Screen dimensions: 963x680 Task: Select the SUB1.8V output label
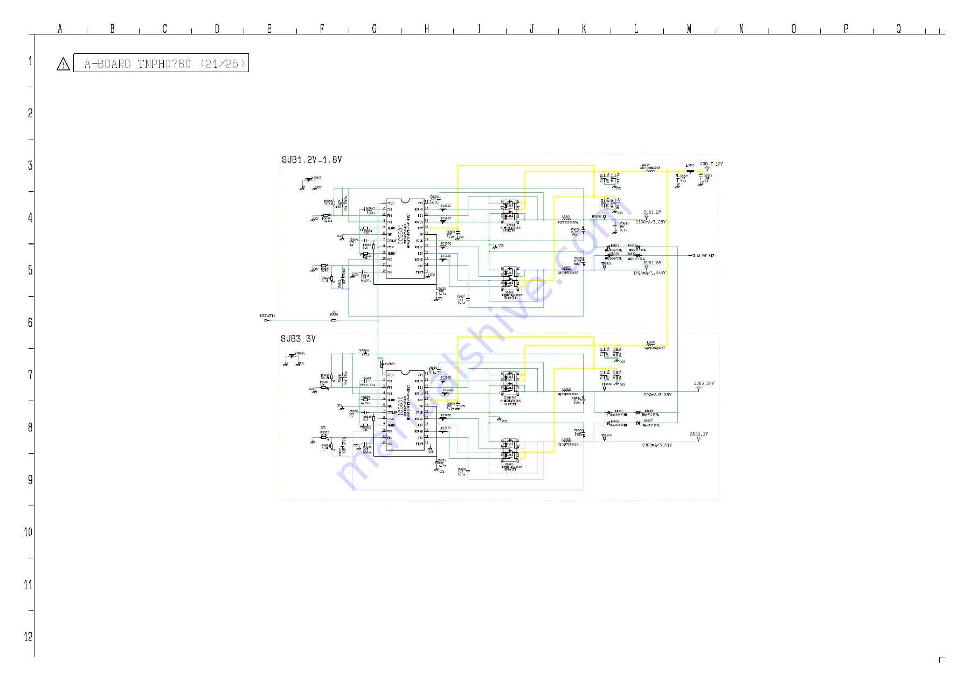coord(652,263)
